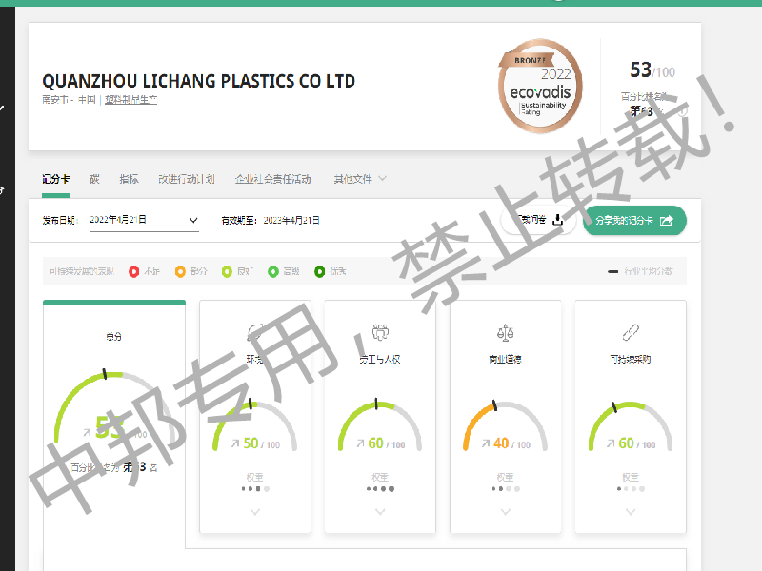
Task: Click the 分享我的记分卡 button
Action: (634, 221)
